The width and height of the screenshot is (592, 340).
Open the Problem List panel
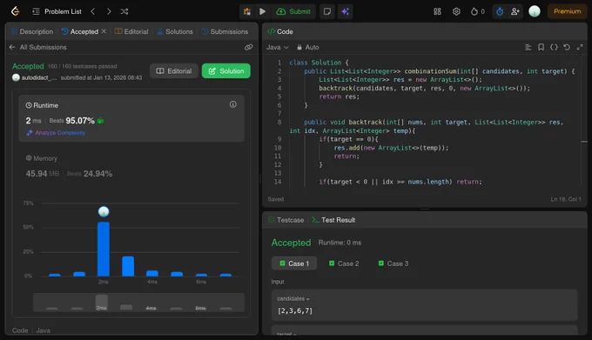coord(57,11)
